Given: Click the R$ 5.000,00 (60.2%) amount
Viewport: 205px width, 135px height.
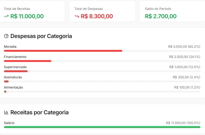Looking at the screenshot, I should (184, 47).
